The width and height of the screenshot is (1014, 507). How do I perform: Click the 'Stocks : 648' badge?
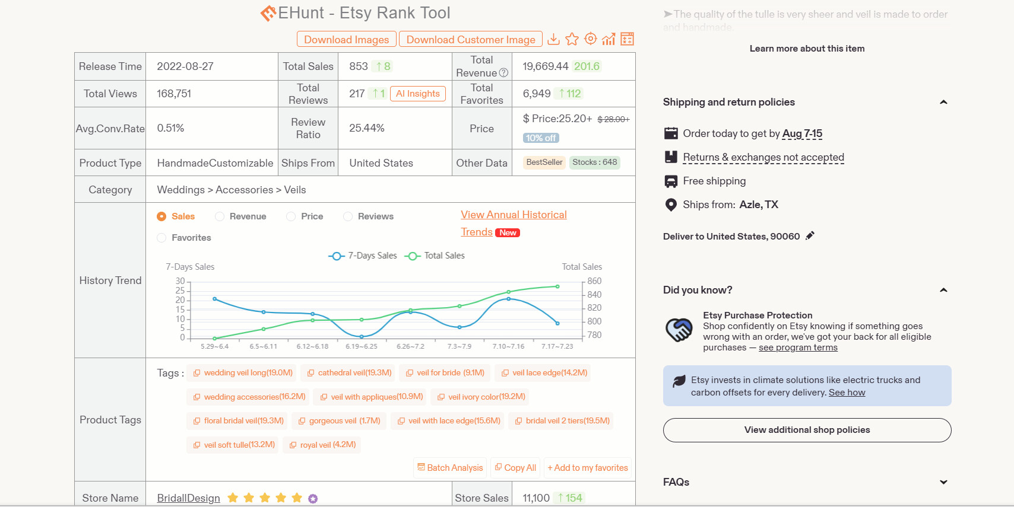point(595,162)
